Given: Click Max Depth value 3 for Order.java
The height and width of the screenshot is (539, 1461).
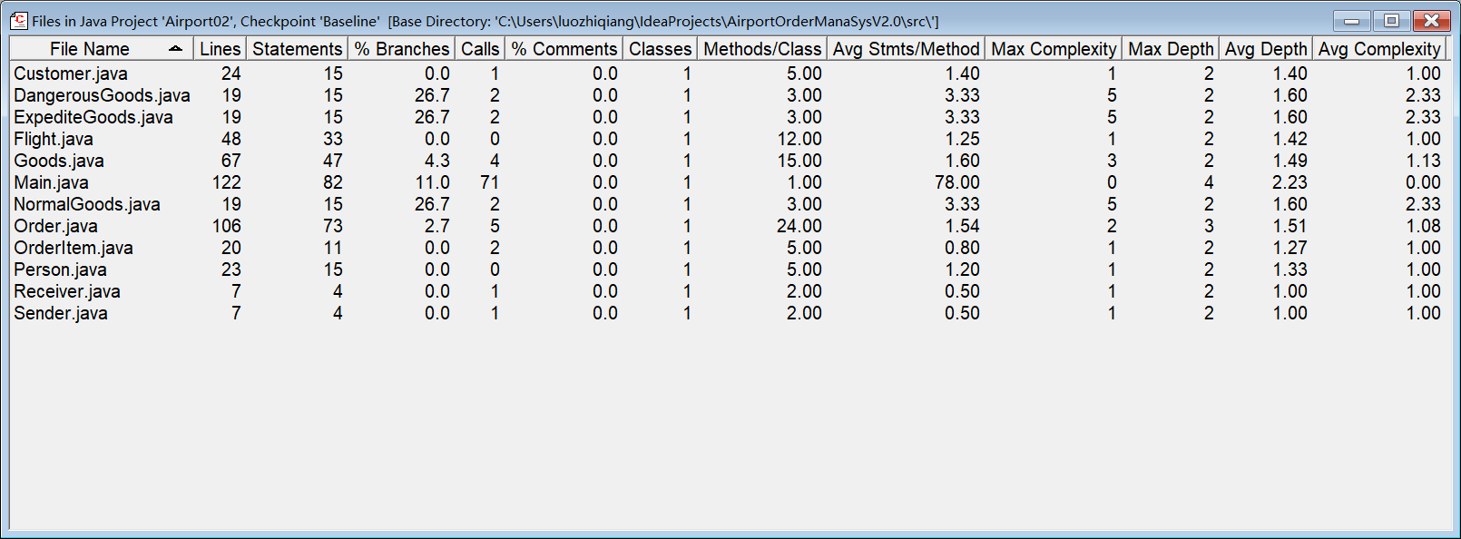Looking at the screenshot, I should 1209,226.
